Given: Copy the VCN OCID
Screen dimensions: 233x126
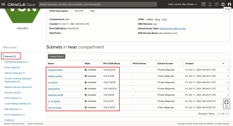Looking at the screenshot, I should point(164,19).
